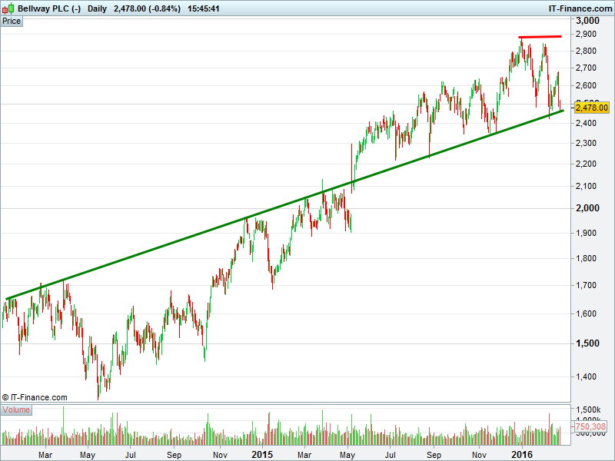615x461 pixels.
Task: Click the Price panel label
Action: click(x=12, y=21)
